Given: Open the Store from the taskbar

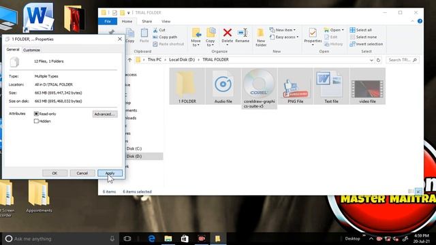Looking at the screenshot, I should pyautogui.click(x=185, y=239).
